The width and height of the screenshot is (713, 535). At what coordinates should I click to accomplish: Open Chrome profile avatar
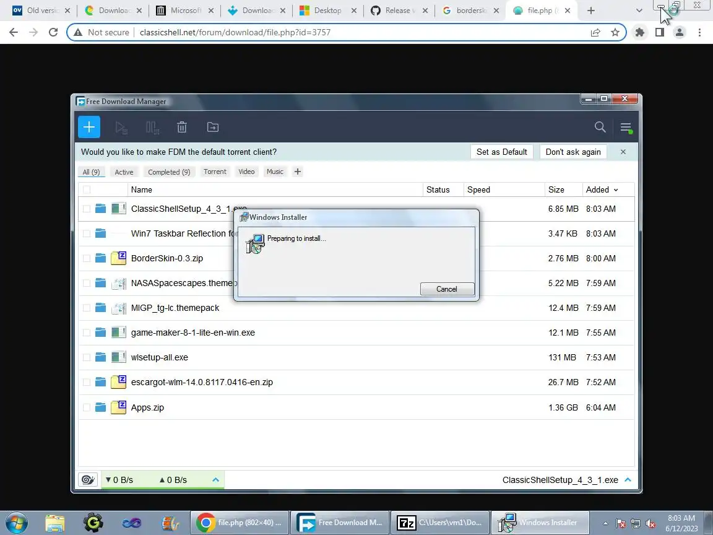click(x=680, y=32)
